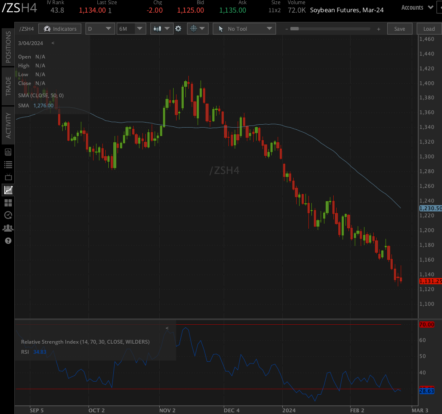
Task: Select the active chart grid icon in sidebar
Action: [x=8, y=190]
